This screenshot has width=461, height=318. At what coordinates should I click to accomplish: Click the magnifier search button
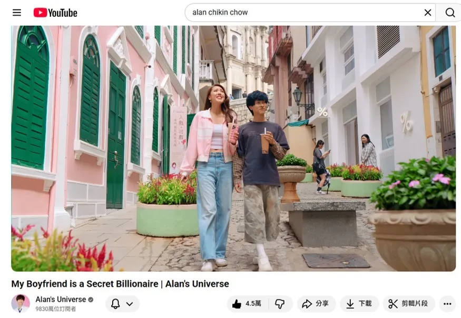[449, 13]
